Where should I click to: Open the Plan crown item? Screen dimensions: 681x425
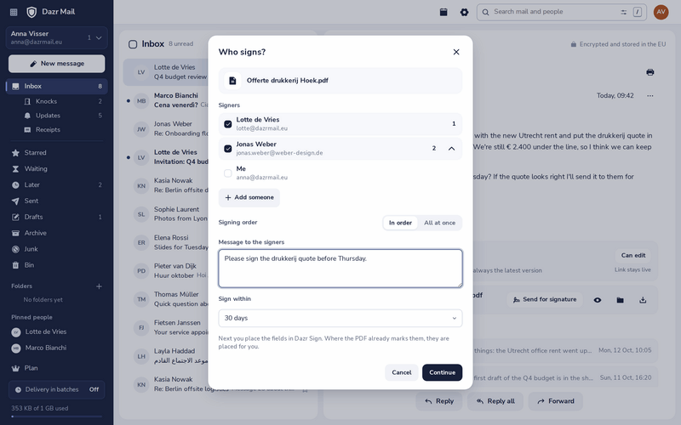tap(56, 368)
